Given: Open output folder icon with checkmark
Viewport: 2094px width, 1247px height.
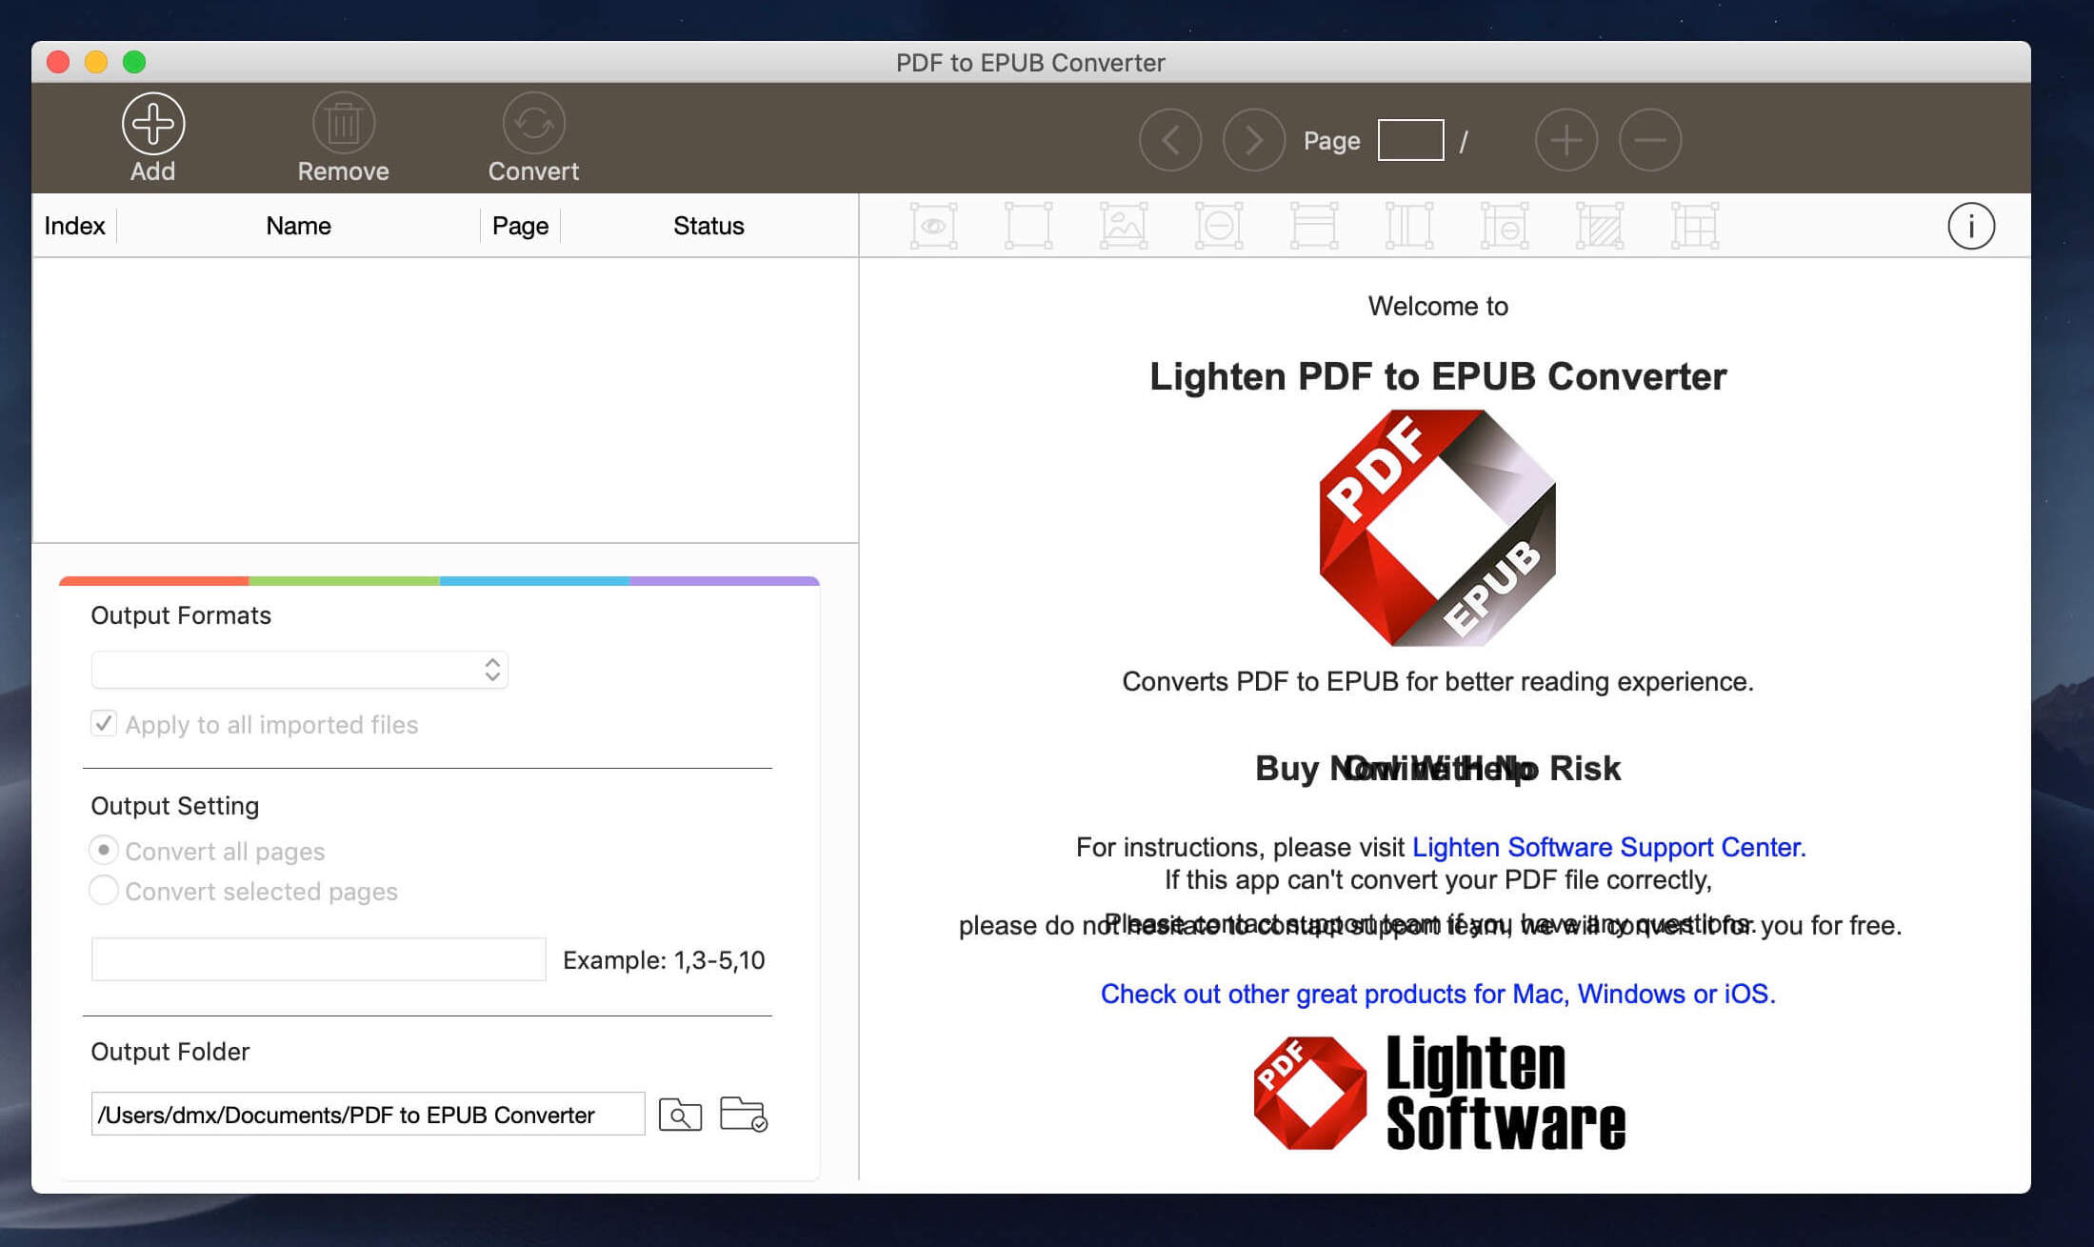Looking at the screenshot, I should tap(743, 1114).
